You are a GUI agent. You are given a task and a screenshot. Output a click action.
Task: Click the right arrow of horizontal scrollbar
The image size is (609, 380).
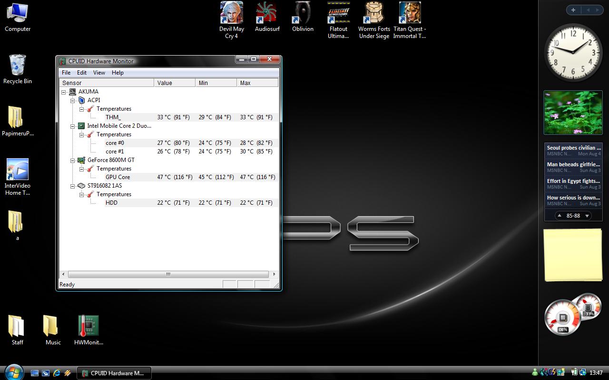click(x=274, y=274)
